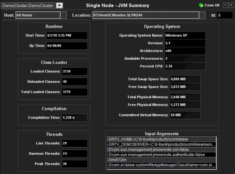This screenshot has width=235, height=174.
Task: Click Architecture value x86
Action: coord(185,51)
